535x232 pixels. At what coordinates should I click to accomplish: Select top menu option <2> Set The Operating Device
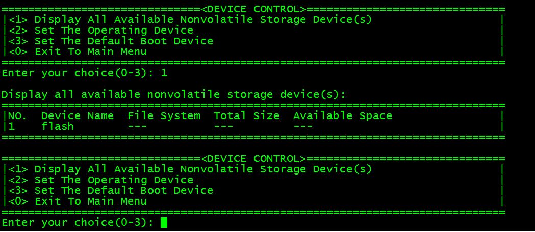(x=101, y=31)
